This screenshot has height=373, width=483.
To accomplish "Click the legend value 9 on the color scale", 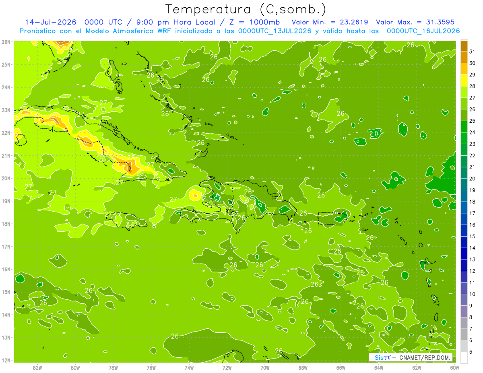I will [471, 306].
